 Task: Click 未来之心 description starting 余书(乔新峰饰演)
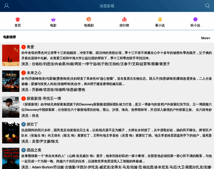[x=117, y=81]
